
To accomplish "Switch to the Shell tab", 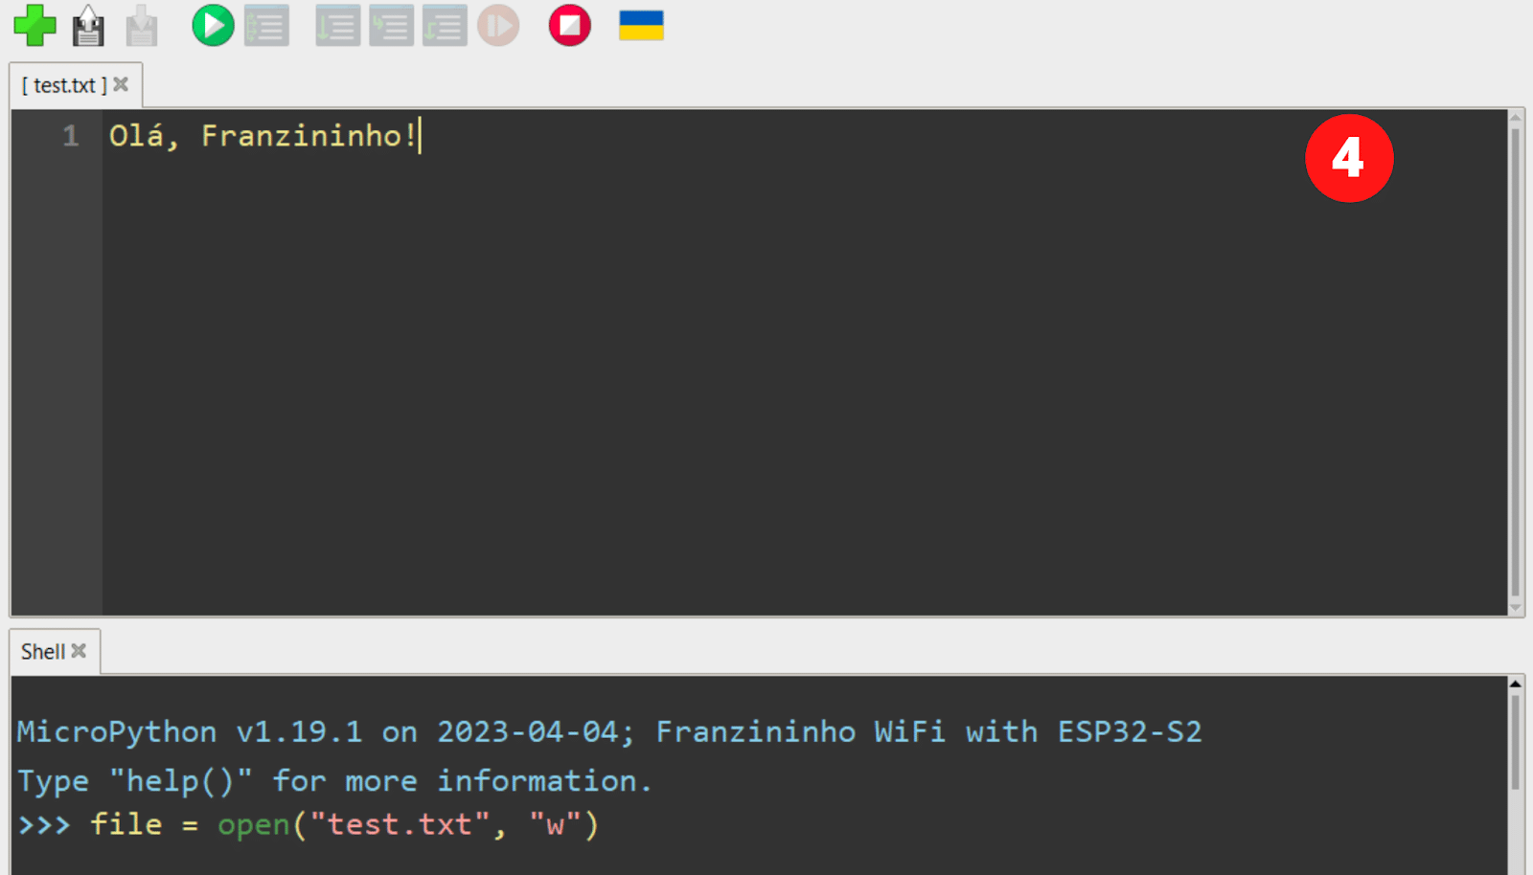I will [43, 652].
